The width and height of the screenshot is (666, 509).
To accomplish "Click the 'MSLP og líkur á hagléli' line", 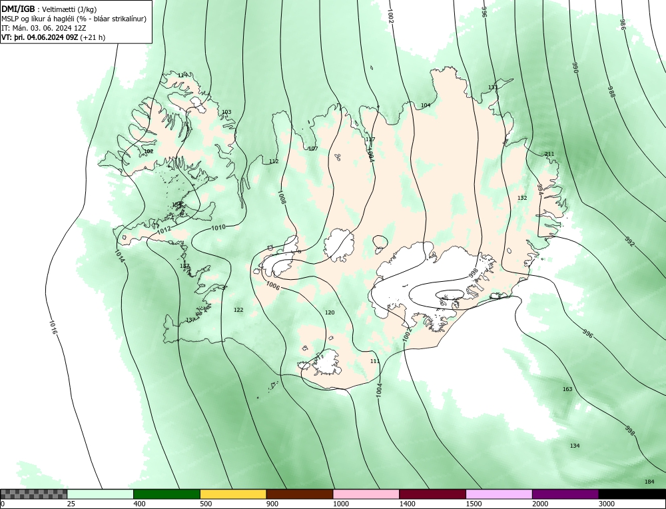I will pyautogui.click(x=74, y=19).
